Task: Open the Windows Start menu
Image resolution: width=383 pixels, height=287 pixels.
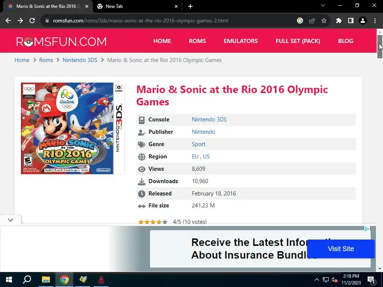Action: tap(9, 280)
